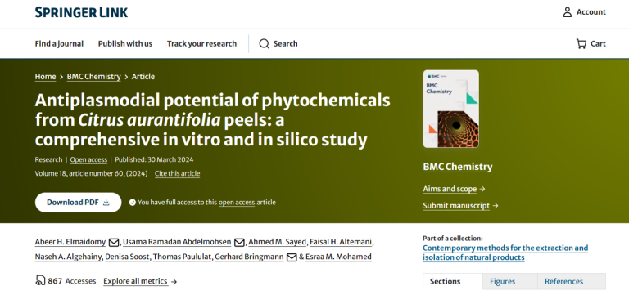Image resolution: width=629 pixels, height=295 pixels.
Task: Click the Accesses metrics icon
Action: [x=40, y=280]
